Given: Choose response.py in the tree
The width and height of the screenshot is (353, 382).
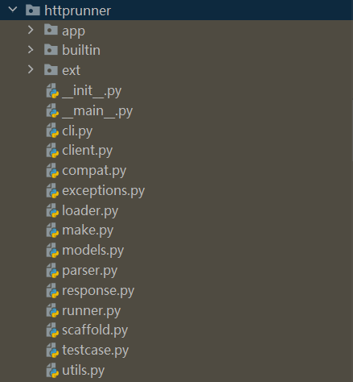Looking at the screenshot, I should click(x=98, y=291).
